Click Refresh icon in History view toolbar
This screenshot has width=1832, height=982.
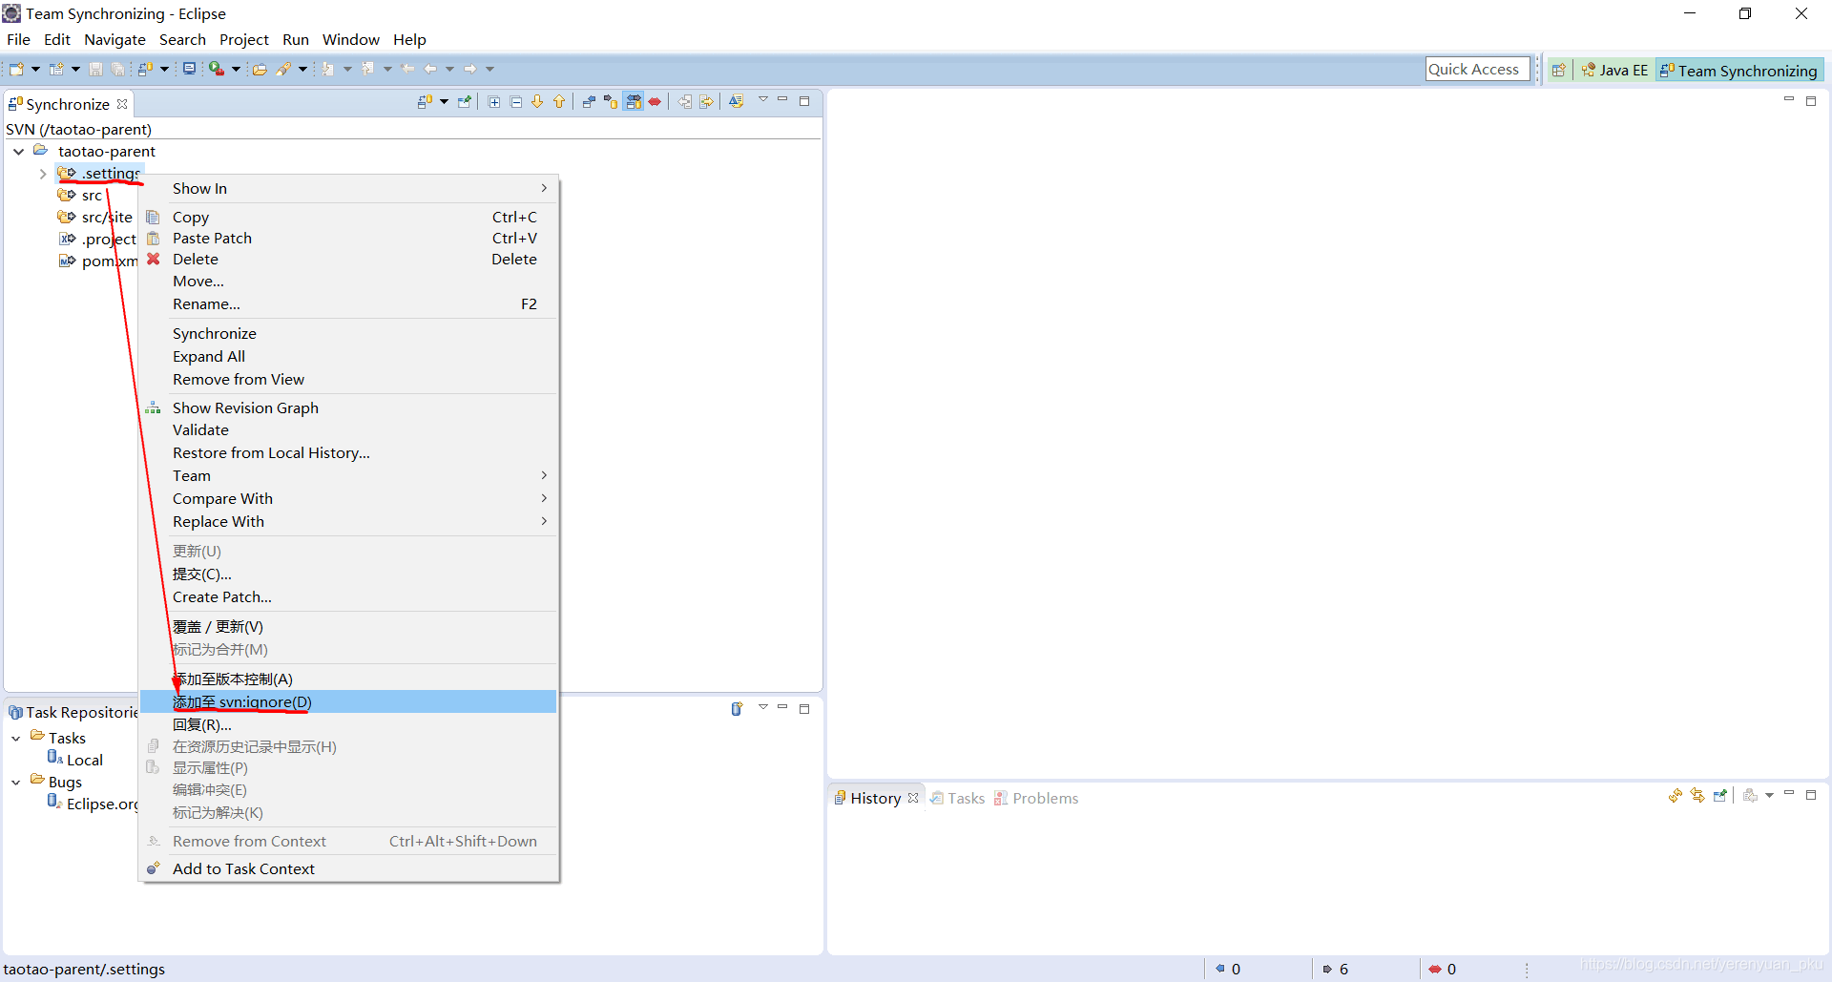(1676, 795)
